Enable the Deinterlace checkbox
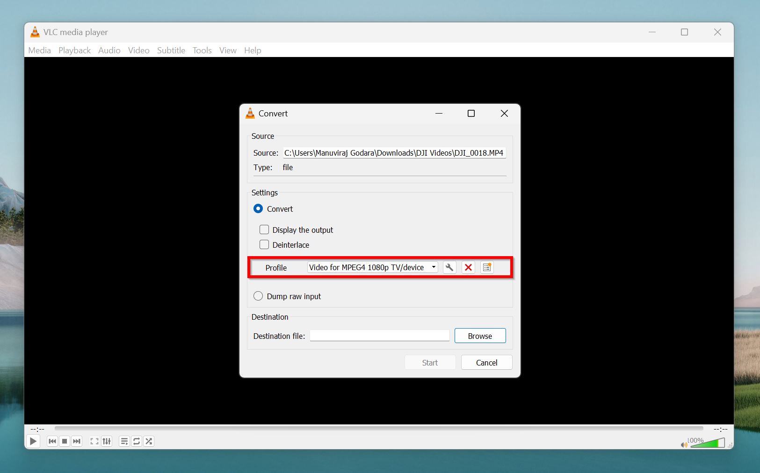760x473 pixels. click(264, 244)
